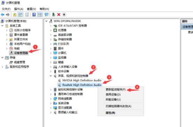Click the monitor scan-hardware toolbar icon
Viewport: 193px width, 127px height.
[46, 15]
